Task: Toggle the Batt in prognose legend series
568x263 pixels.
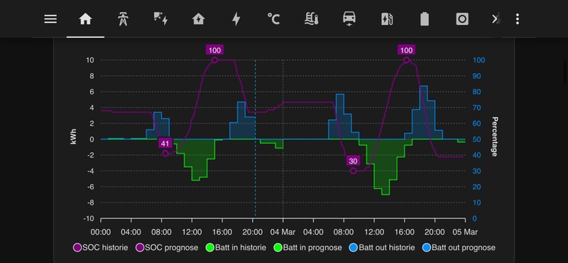Action: point(307,248)
